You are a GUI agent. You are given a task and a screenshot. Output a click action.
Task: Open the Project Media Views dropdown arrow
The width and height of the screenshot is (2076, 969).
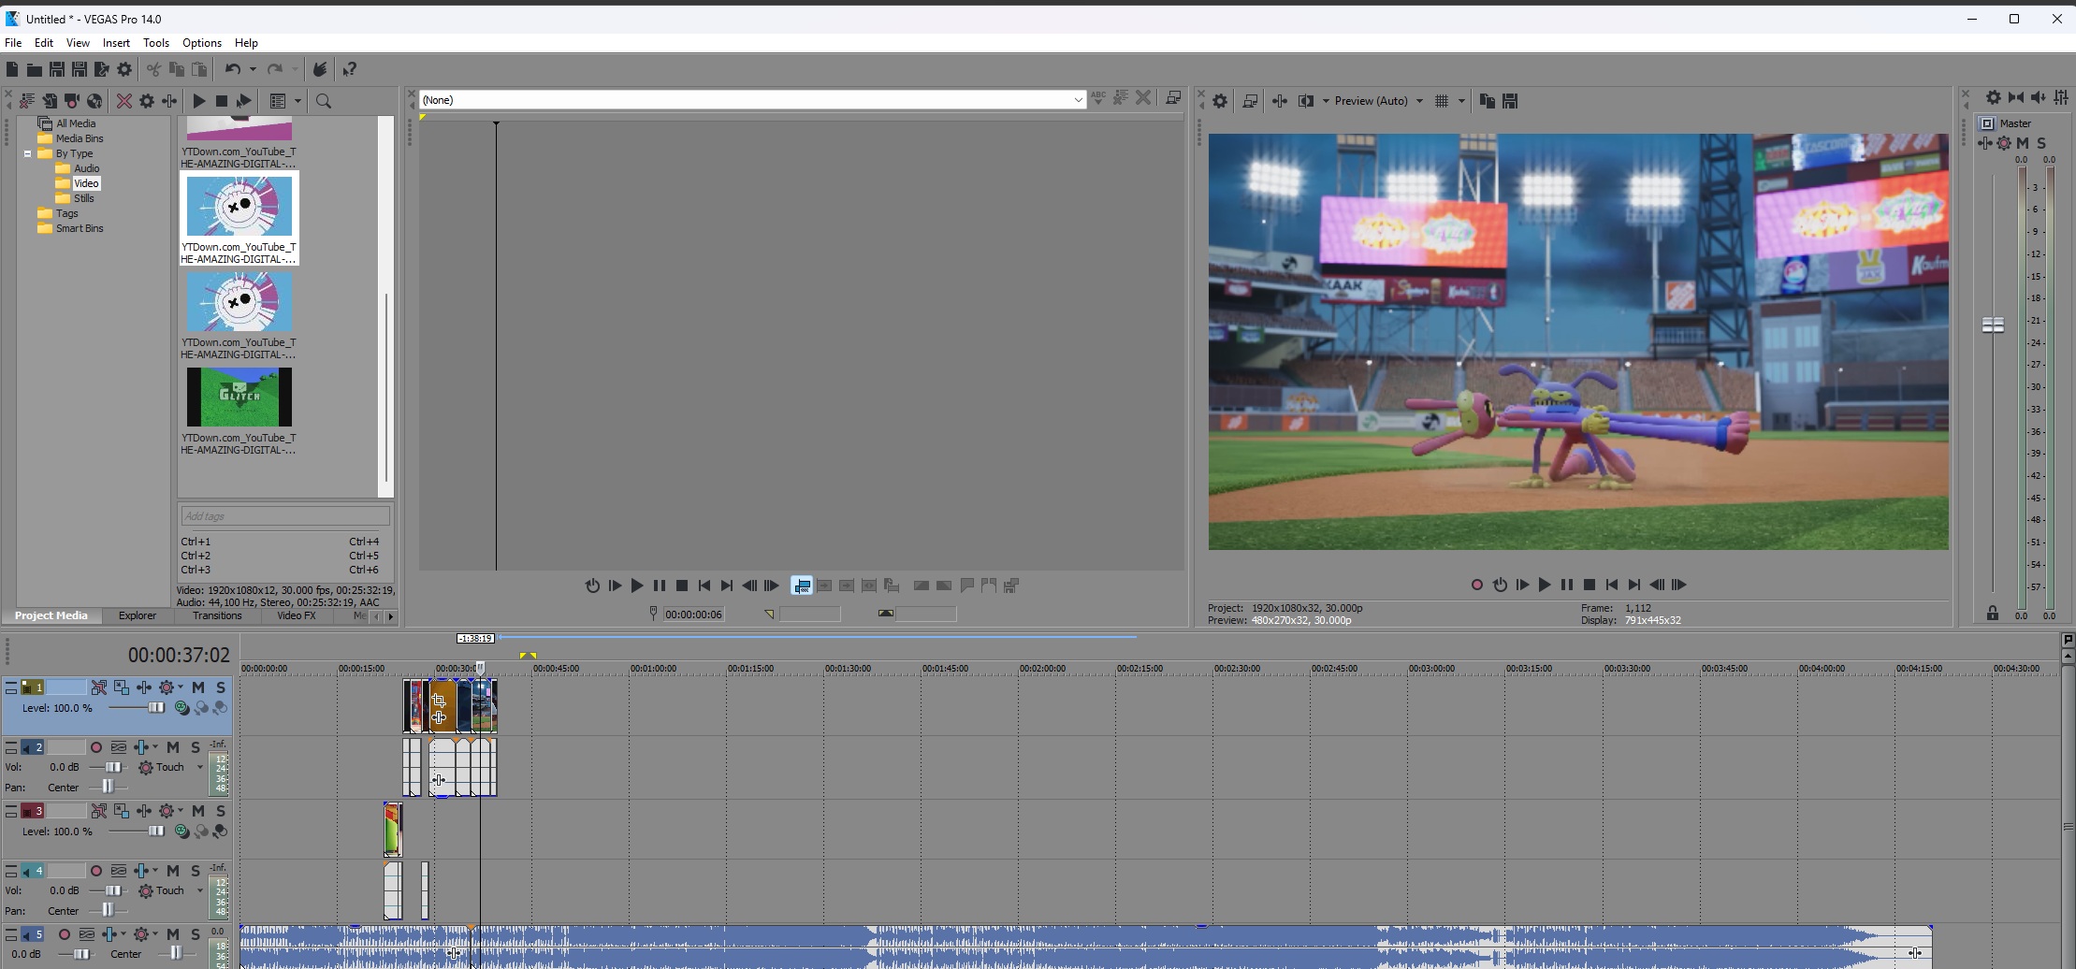point(298,101)
